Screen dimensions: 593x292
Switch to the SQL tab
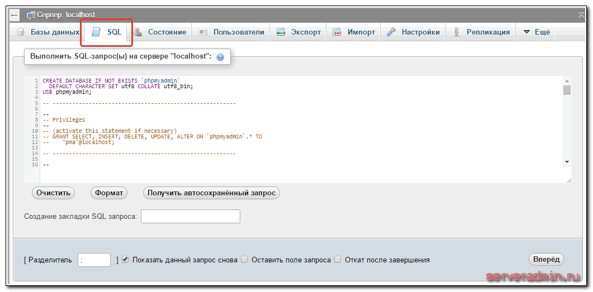[x=107, y=32]
